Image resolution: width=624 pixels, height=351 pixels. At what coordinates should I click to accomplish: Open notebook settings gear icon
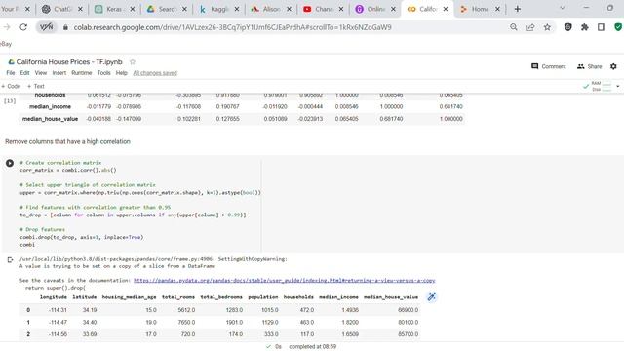(613, 66)
